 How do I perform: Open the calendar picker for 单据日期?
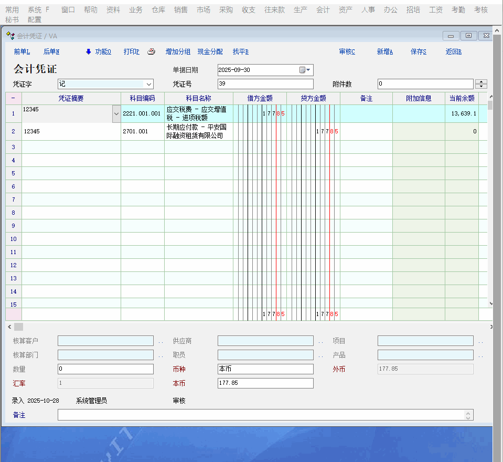tap(305, 70)
